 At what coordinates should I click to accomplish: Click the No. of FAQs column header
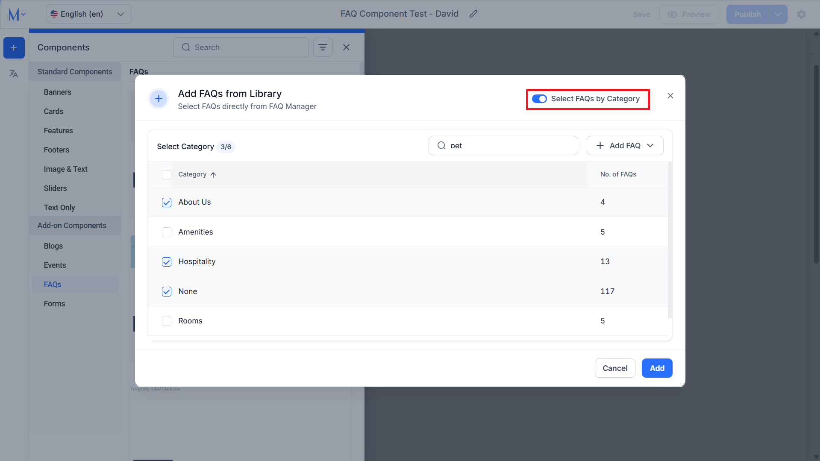[618, 174]
